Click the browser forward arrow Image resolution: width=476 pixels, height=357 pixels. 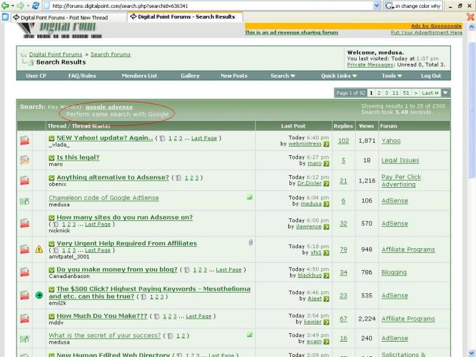[x=20, y=5]
